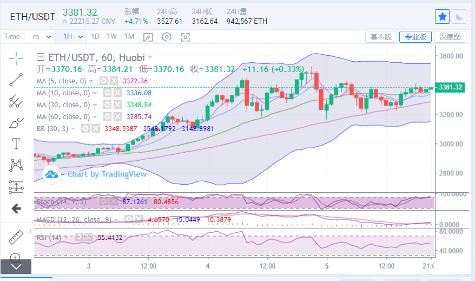Open the indicators chart icon
Image resolution: width=475 pixels, height=281 pixels.
(148, 37)
